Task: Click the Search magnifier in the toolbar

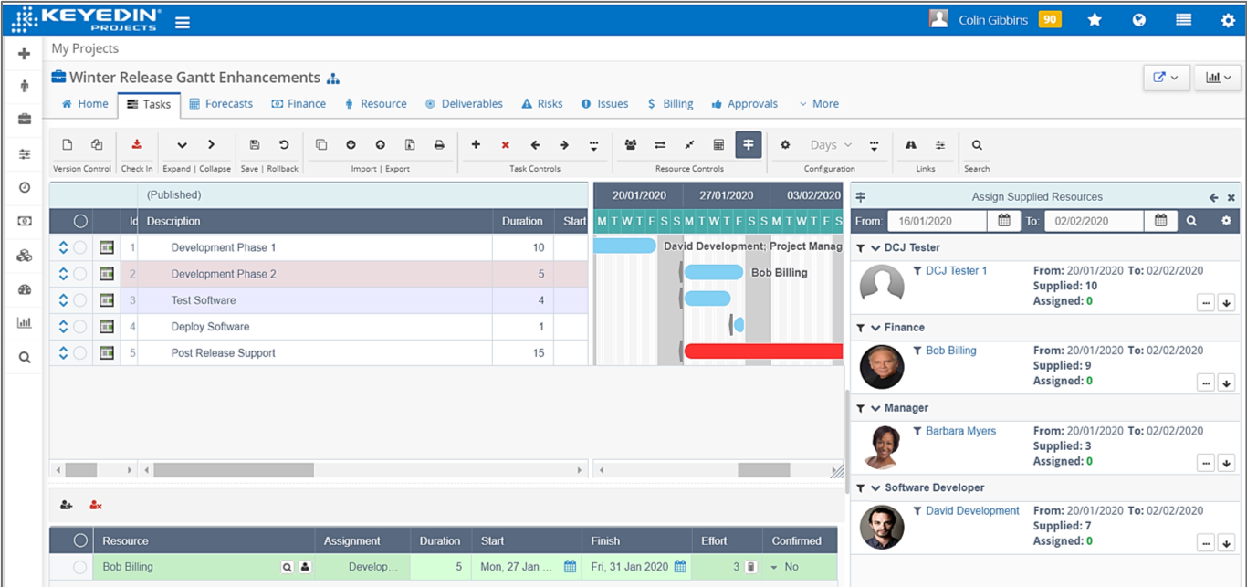Action: 977,144
